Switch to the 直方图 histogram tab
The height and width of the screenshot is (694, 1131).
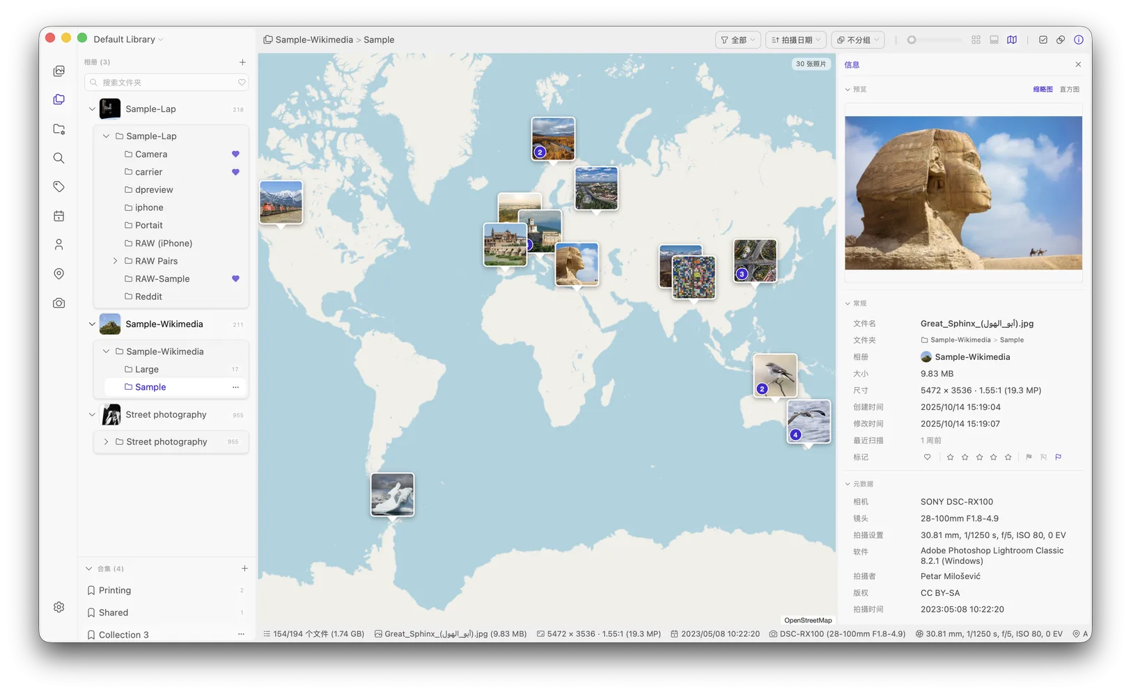point(1069,89)
